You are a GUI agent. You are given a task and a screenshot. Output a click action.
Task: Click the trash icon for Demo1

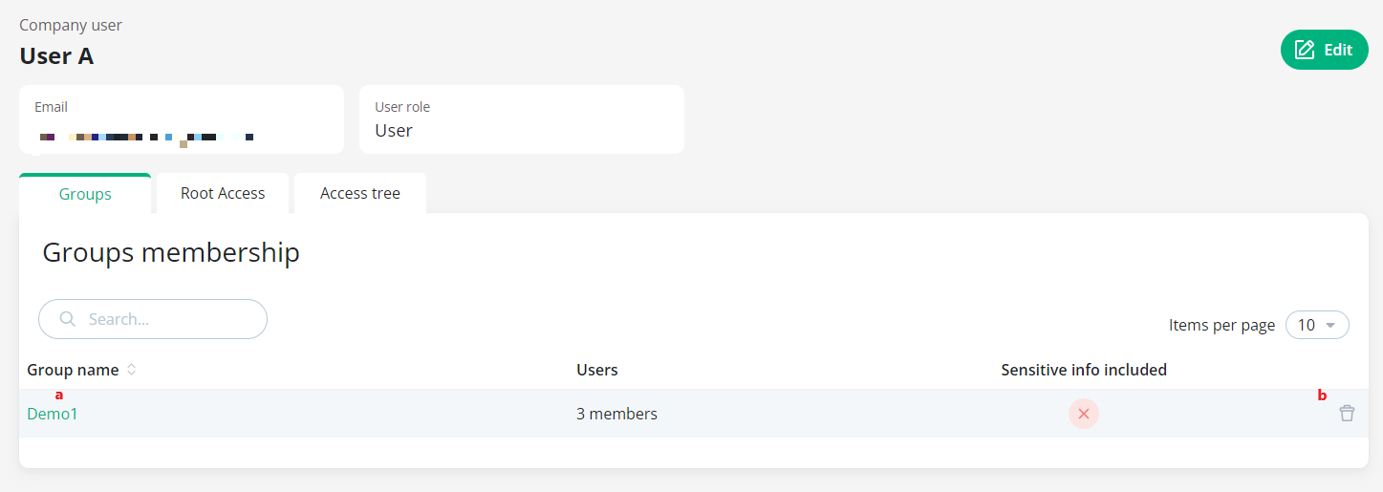click(x=1347, y=414)
